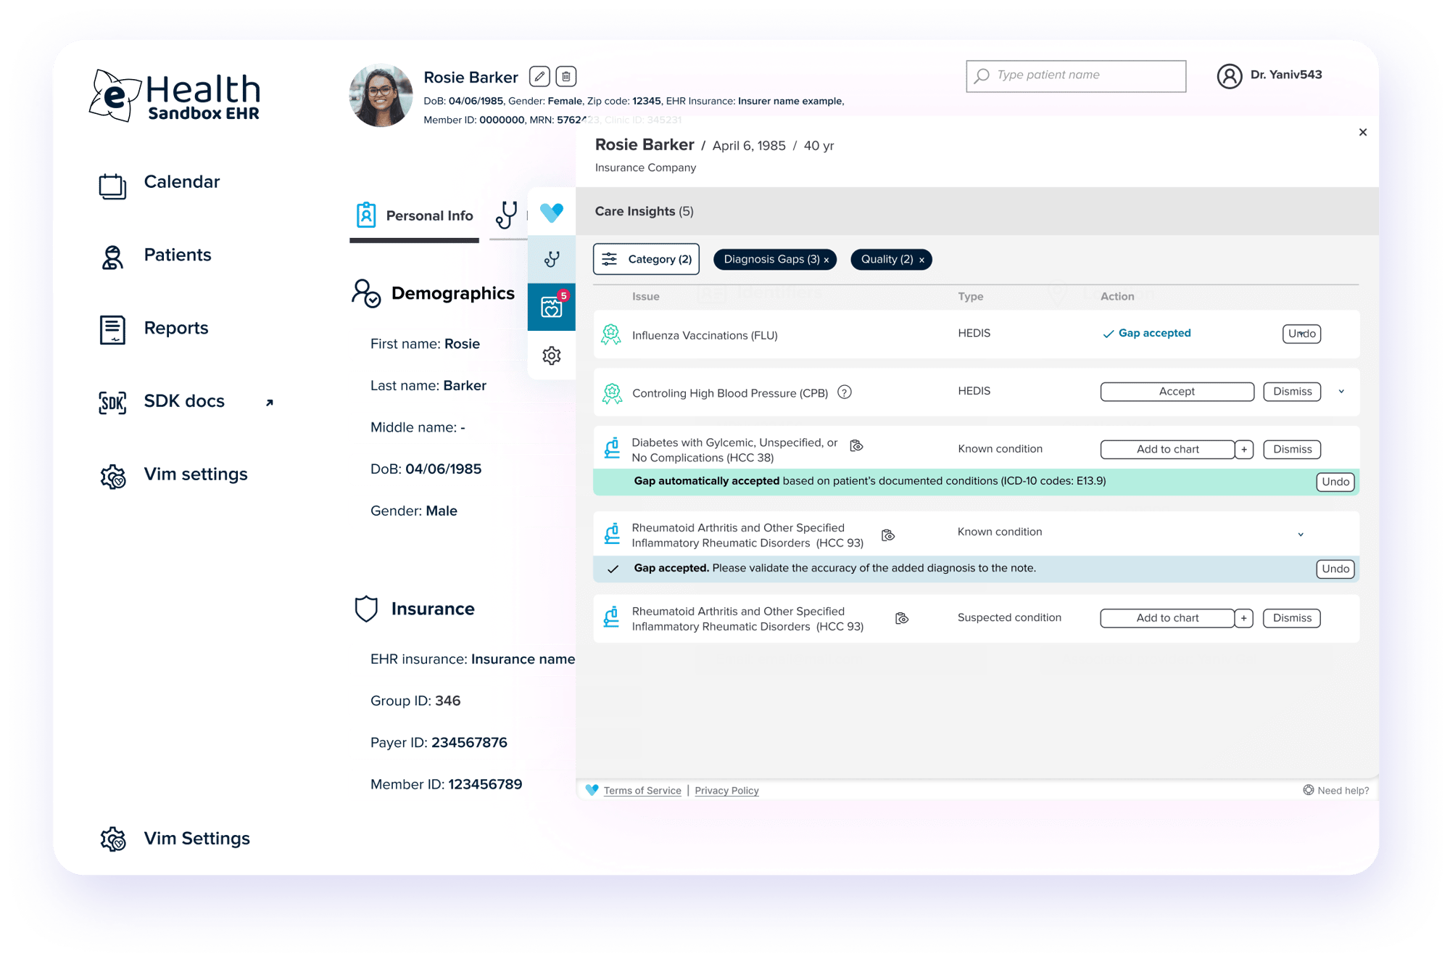Open Calendar in the left navigation
This screenshot has height=959, width=1450.
[181, 182]
